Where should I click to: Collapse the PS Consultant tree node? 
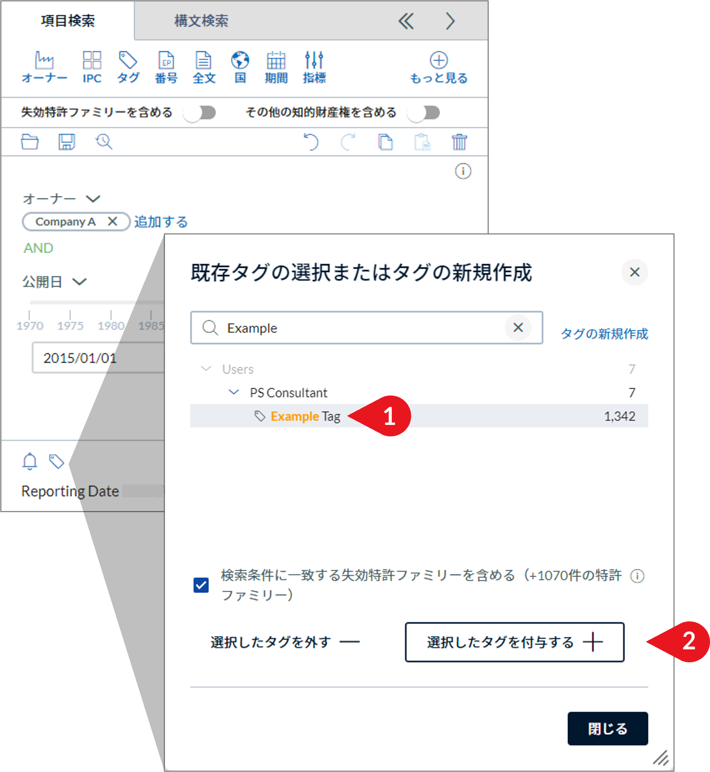tap(234, 392)
